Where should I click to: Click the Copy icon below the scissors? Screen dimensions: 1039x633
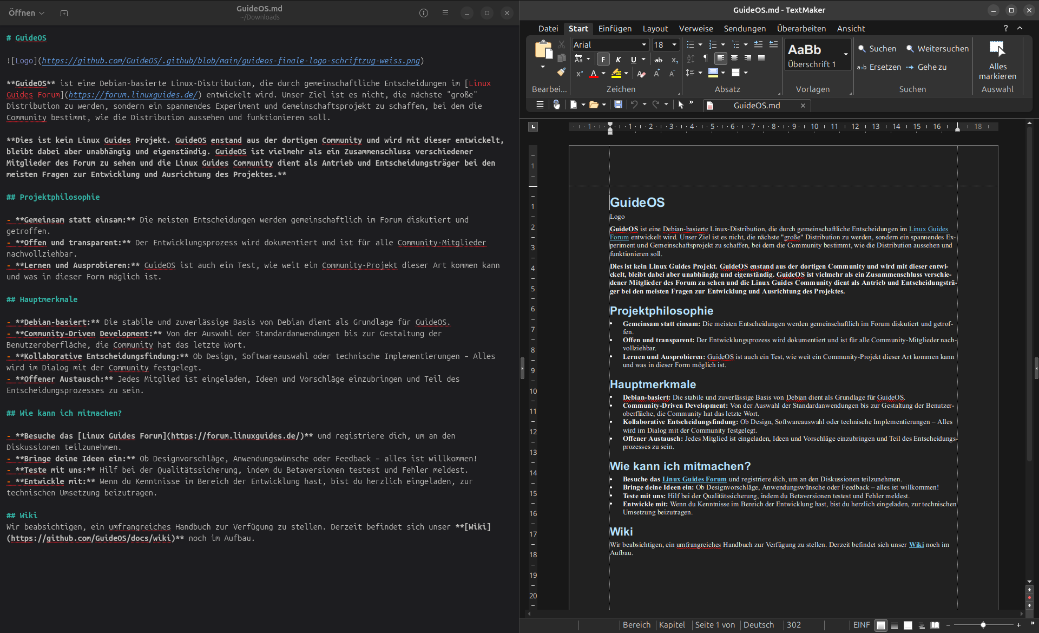(x=561, y=58)
